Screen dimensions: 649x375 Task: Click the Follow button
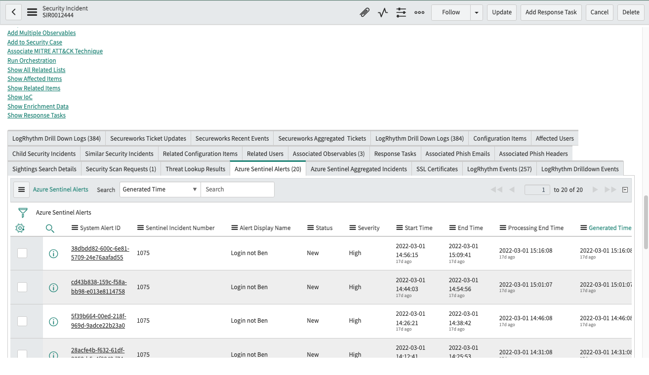[x=451, y=13]
